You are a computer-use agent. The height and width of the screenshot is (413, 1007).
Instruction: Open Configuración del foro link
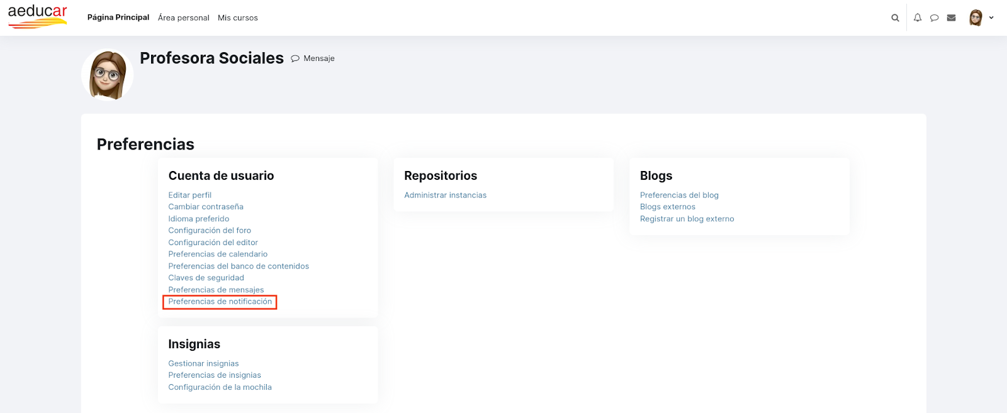(x=210, y=231)
